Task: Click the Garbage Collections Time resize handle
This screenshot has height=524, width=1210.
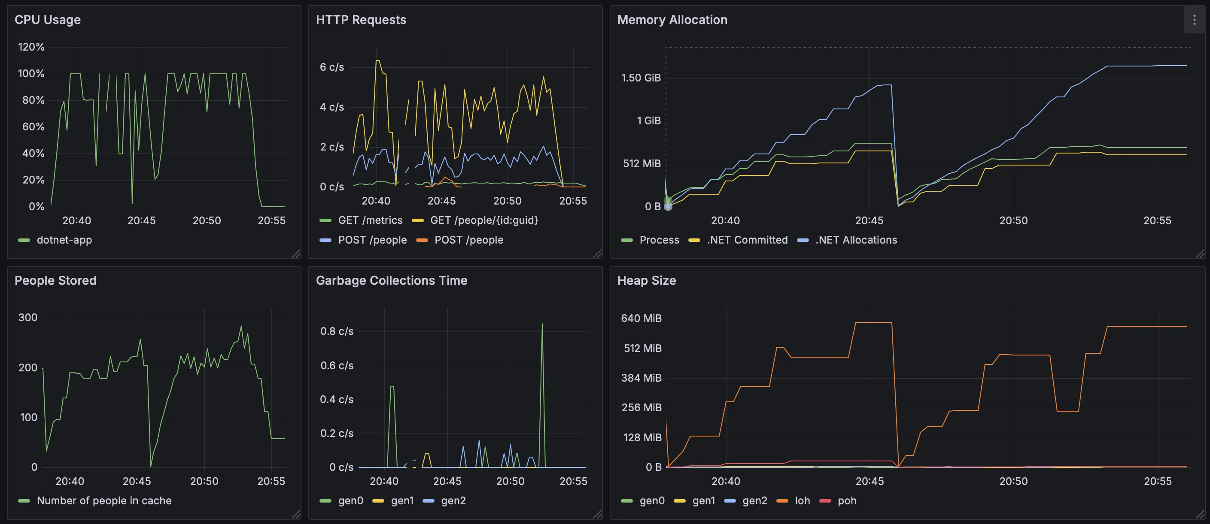Action: click(597, 514)
